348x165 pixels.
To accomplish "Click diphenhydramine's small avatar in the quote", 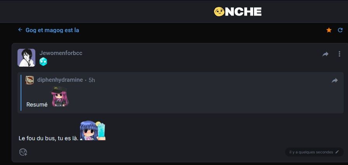I will pyautogui.click(x=30, y=80).
